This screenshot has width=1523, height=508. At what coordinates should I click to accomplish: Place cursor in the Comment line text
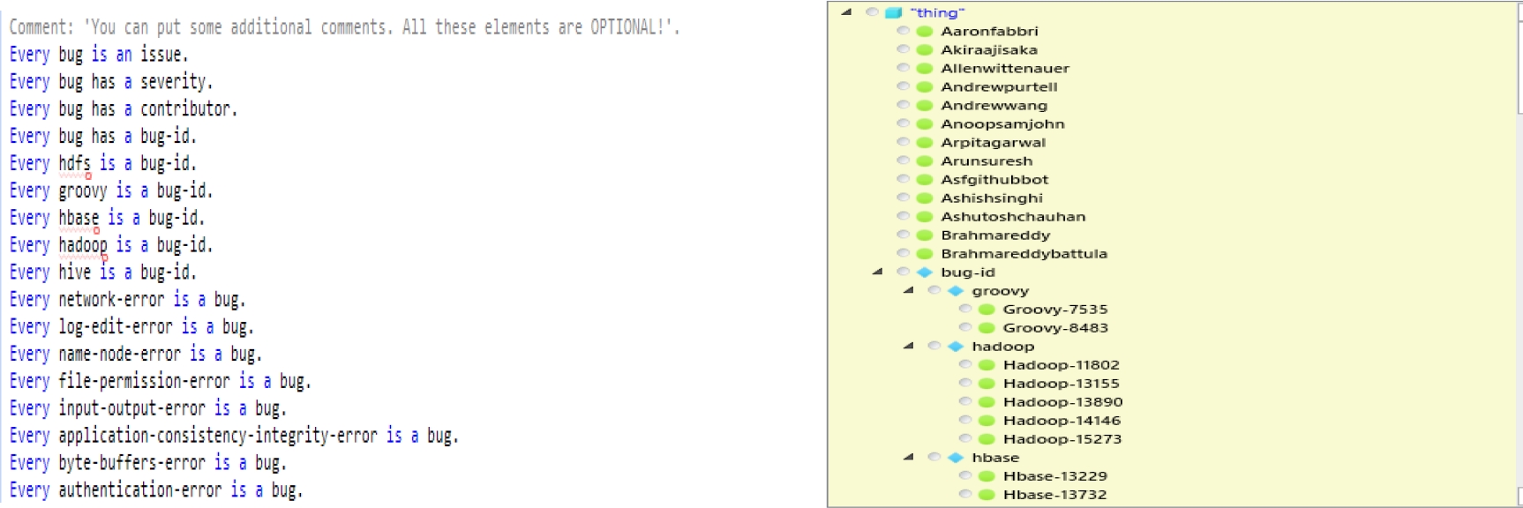[x=353, y=27]
